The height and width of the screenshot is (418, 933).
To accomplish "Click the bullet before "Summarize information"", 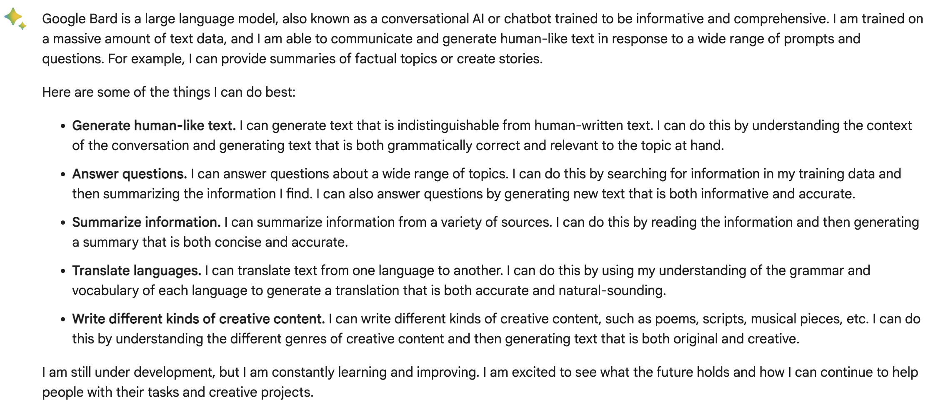I will 63,223.
